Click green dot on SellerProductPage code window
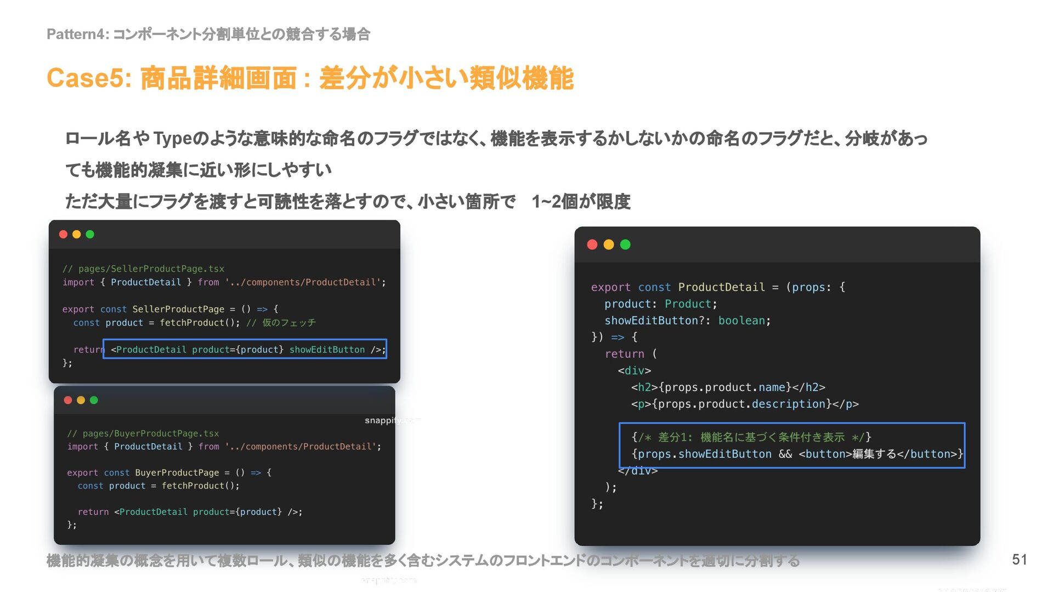The height and width of the screenshot is (592, 1053). [x=90, y=235]
